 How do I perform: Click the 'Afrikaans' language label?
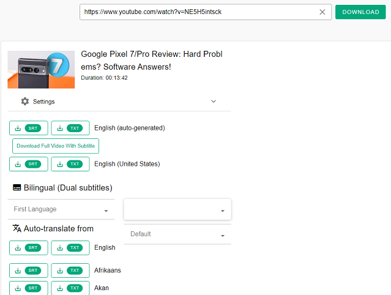point(108,271)
